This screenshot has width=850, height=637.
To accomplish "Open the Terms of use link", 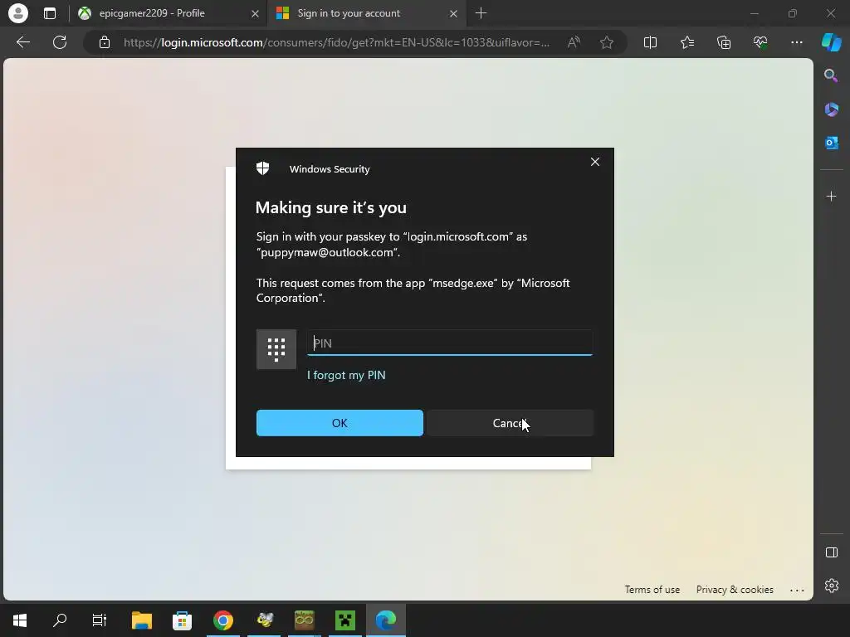I will (x=652, y=590).
